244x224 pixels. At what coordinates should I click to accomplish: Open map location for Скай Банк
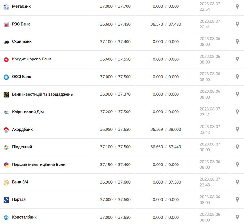(x=237, y=42)
